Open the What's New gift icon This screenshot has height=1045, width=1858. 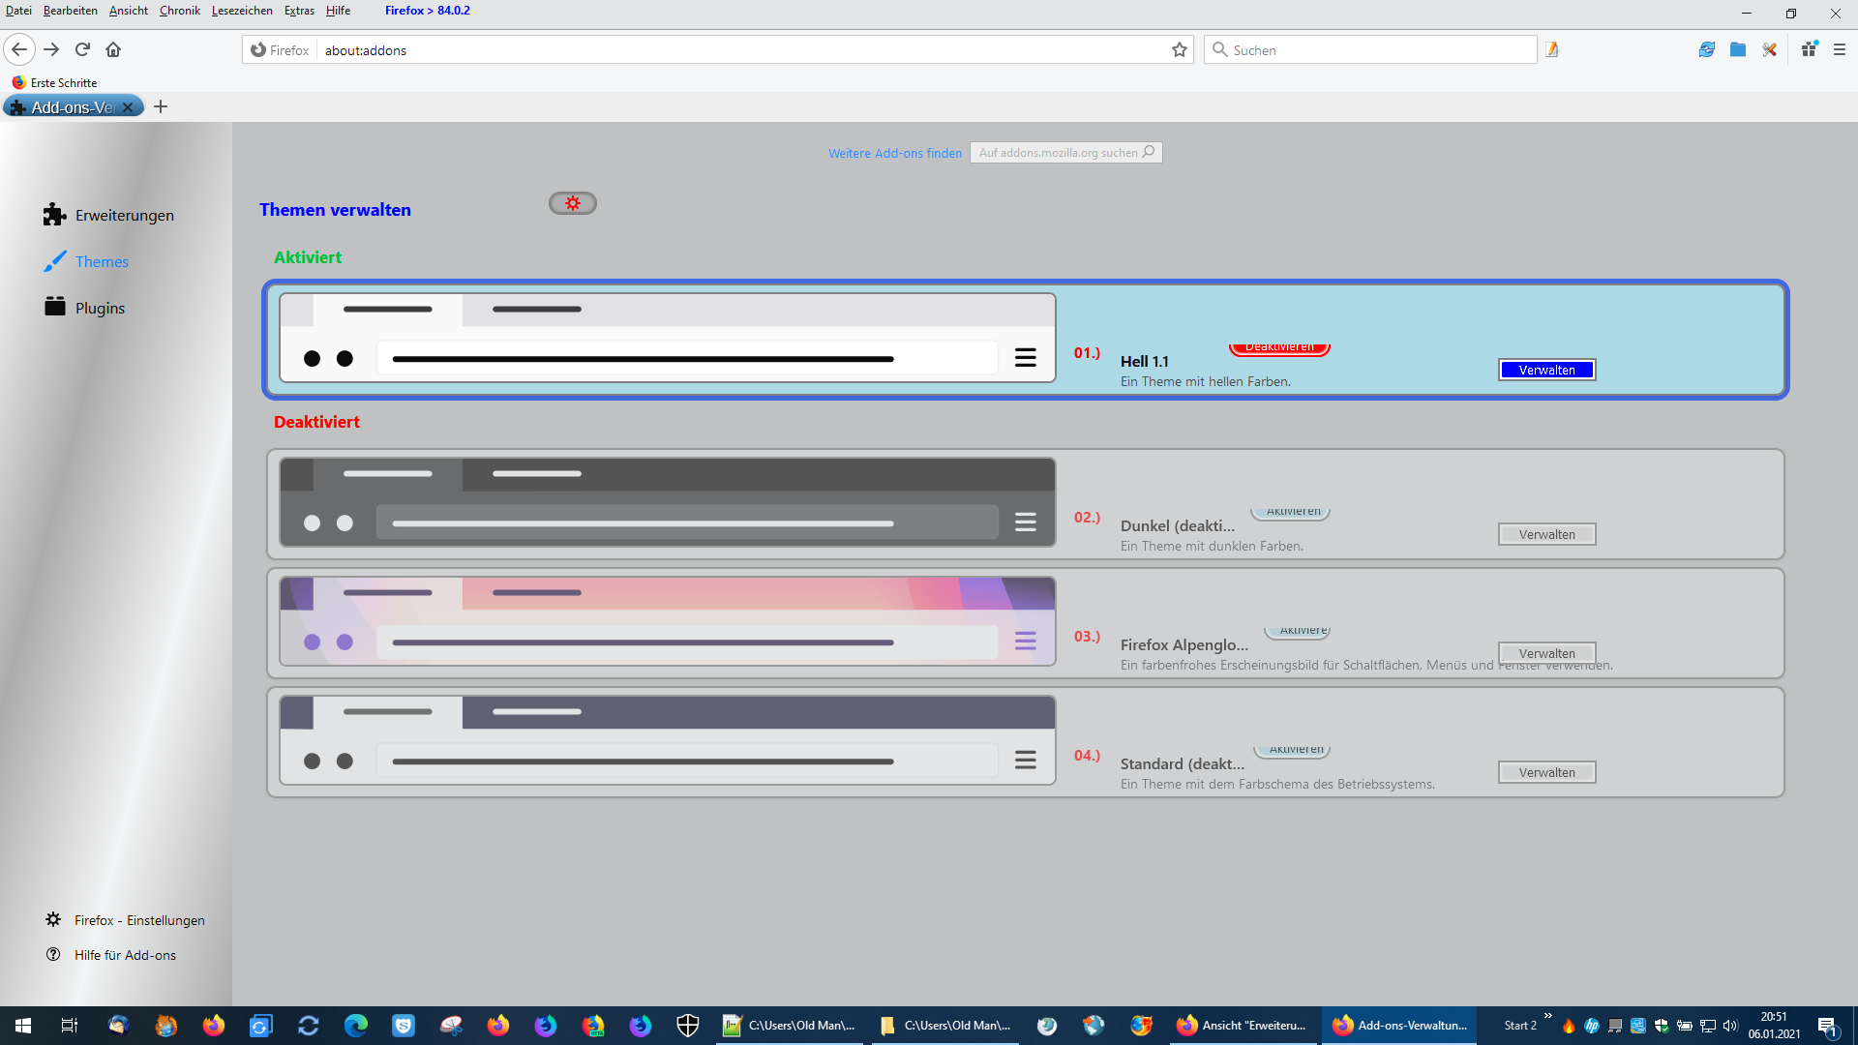coord(1809,49)
